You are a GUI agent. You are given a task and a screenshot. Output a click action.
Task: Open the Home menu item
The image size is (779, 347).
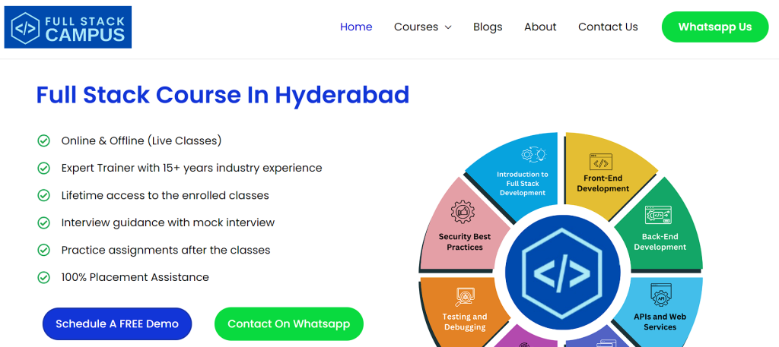coord(356,27)
